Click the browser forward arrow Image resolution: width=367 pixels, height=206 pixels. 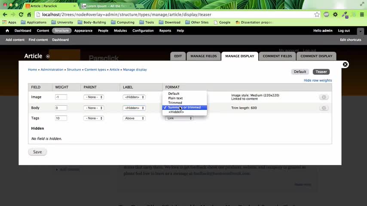pyautogui.click(x=13, y=15)
